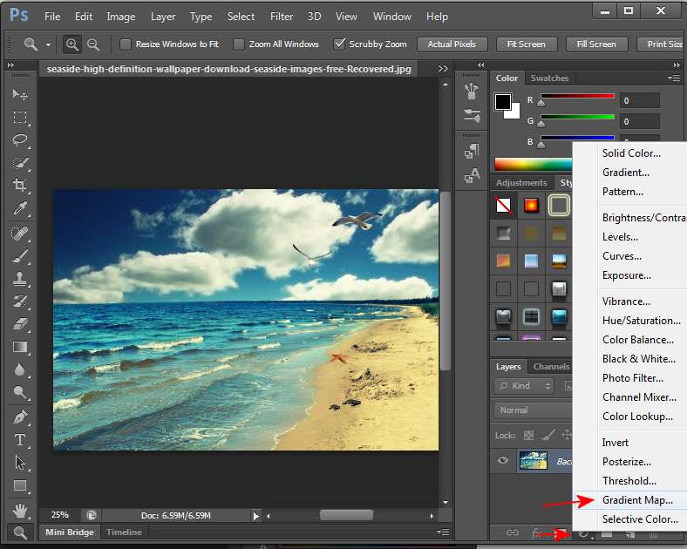Open the Color panel flyout menu
Image resolution: width=687 pixels, height=549 pixels.
click(x=675, y=78)
